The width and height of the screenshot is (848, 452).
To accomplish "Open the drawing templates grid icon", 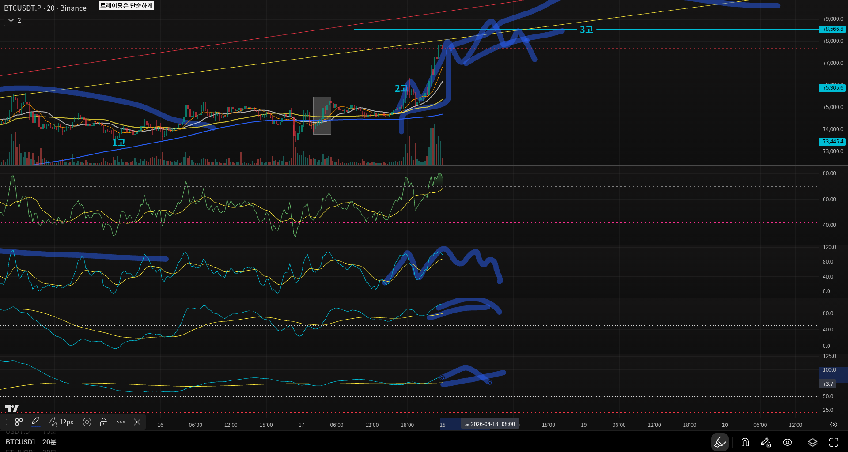I will [19, 422].
